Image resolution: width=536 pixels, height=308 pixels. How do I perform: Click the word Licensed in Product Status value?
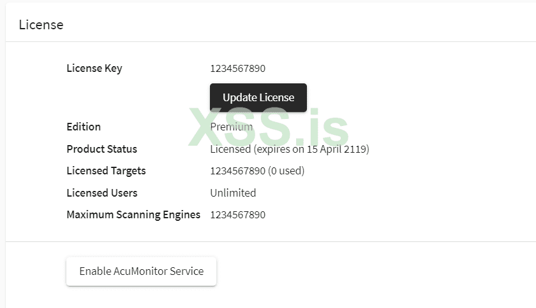tap(230, 149)
